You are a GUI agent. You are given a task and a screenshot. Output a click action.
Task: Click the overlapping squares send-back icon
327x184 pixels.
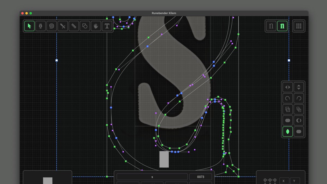click(287, 109)
